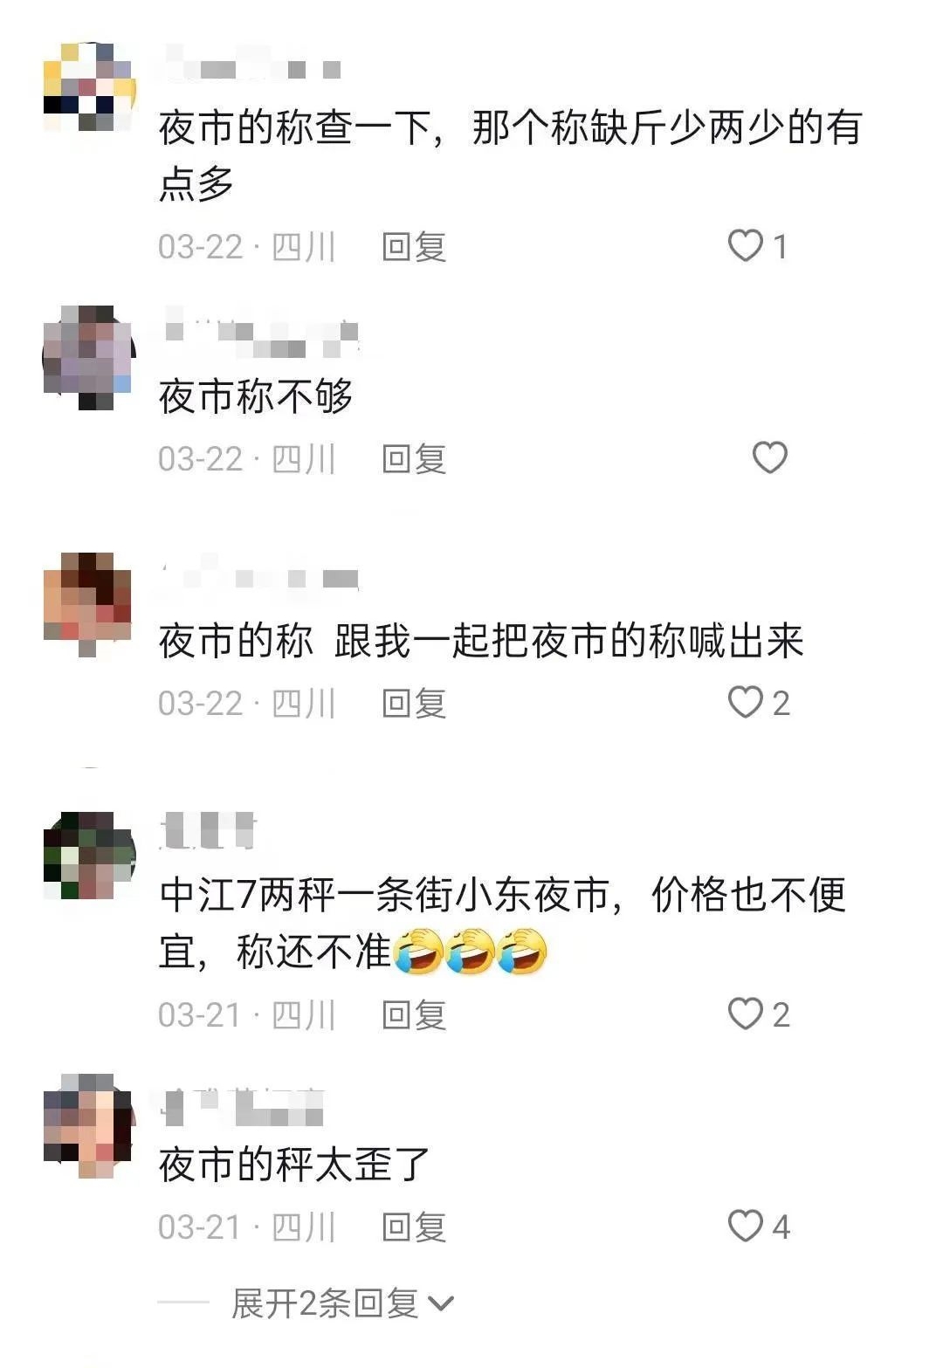The height and width of the screenshot is (1368, 943).
Task: Reply to the 小东夜市 comment
Action: click(x=414, y=1014)
